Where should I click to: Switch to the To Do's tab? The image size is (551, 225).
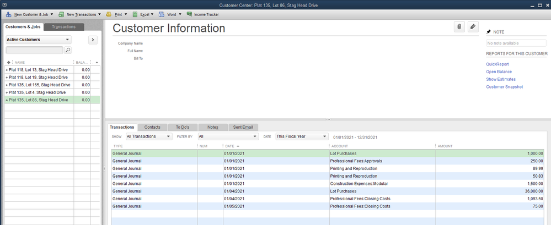tap(183, 127)
